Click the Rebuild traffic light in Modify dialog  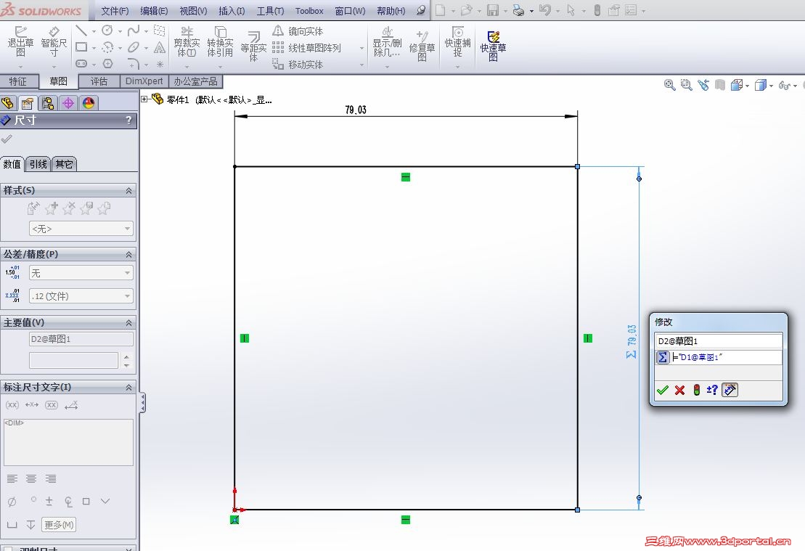696,391
